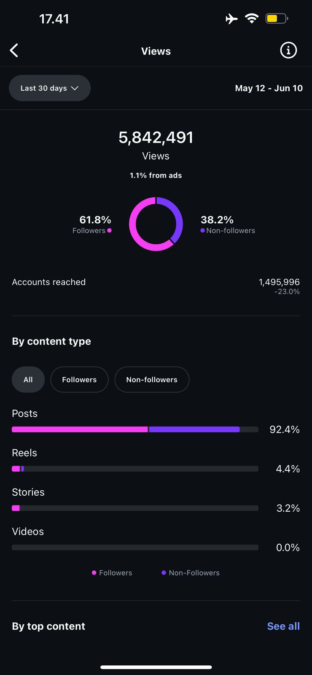312x675 pixels.
Task: Open the Accounts reached row
Action: (156, 286)
